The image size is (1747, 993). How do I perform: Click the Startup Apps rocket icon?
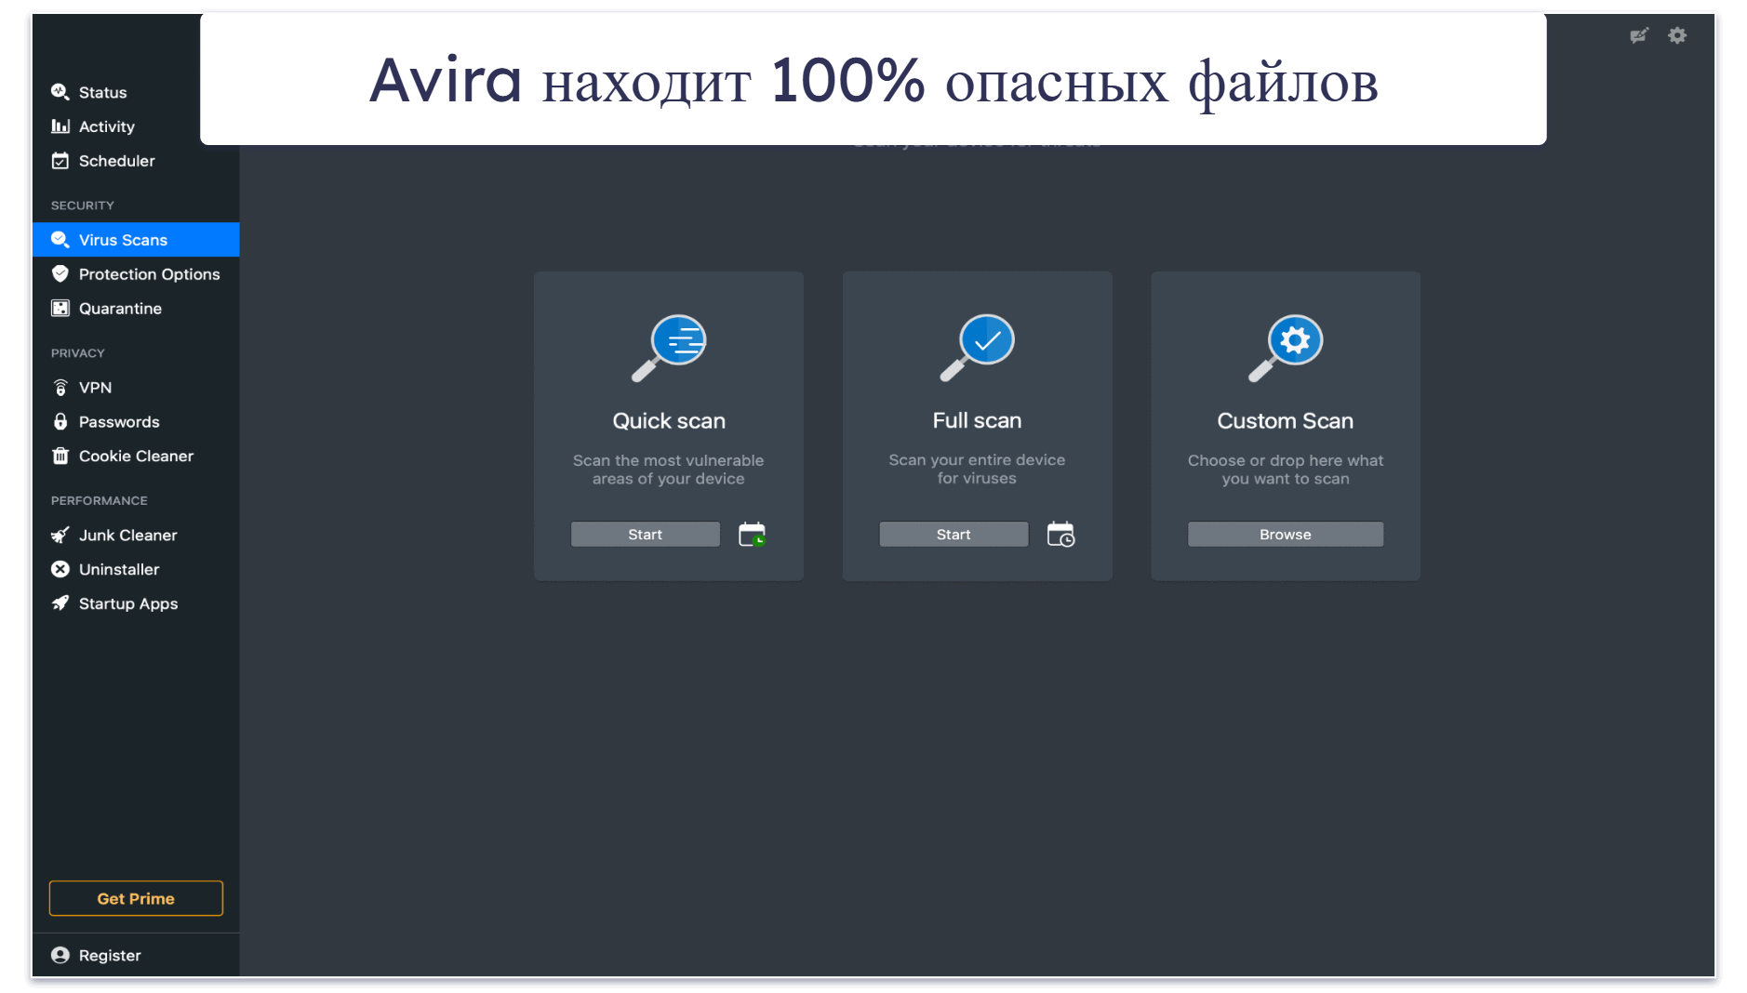point(60,604)
